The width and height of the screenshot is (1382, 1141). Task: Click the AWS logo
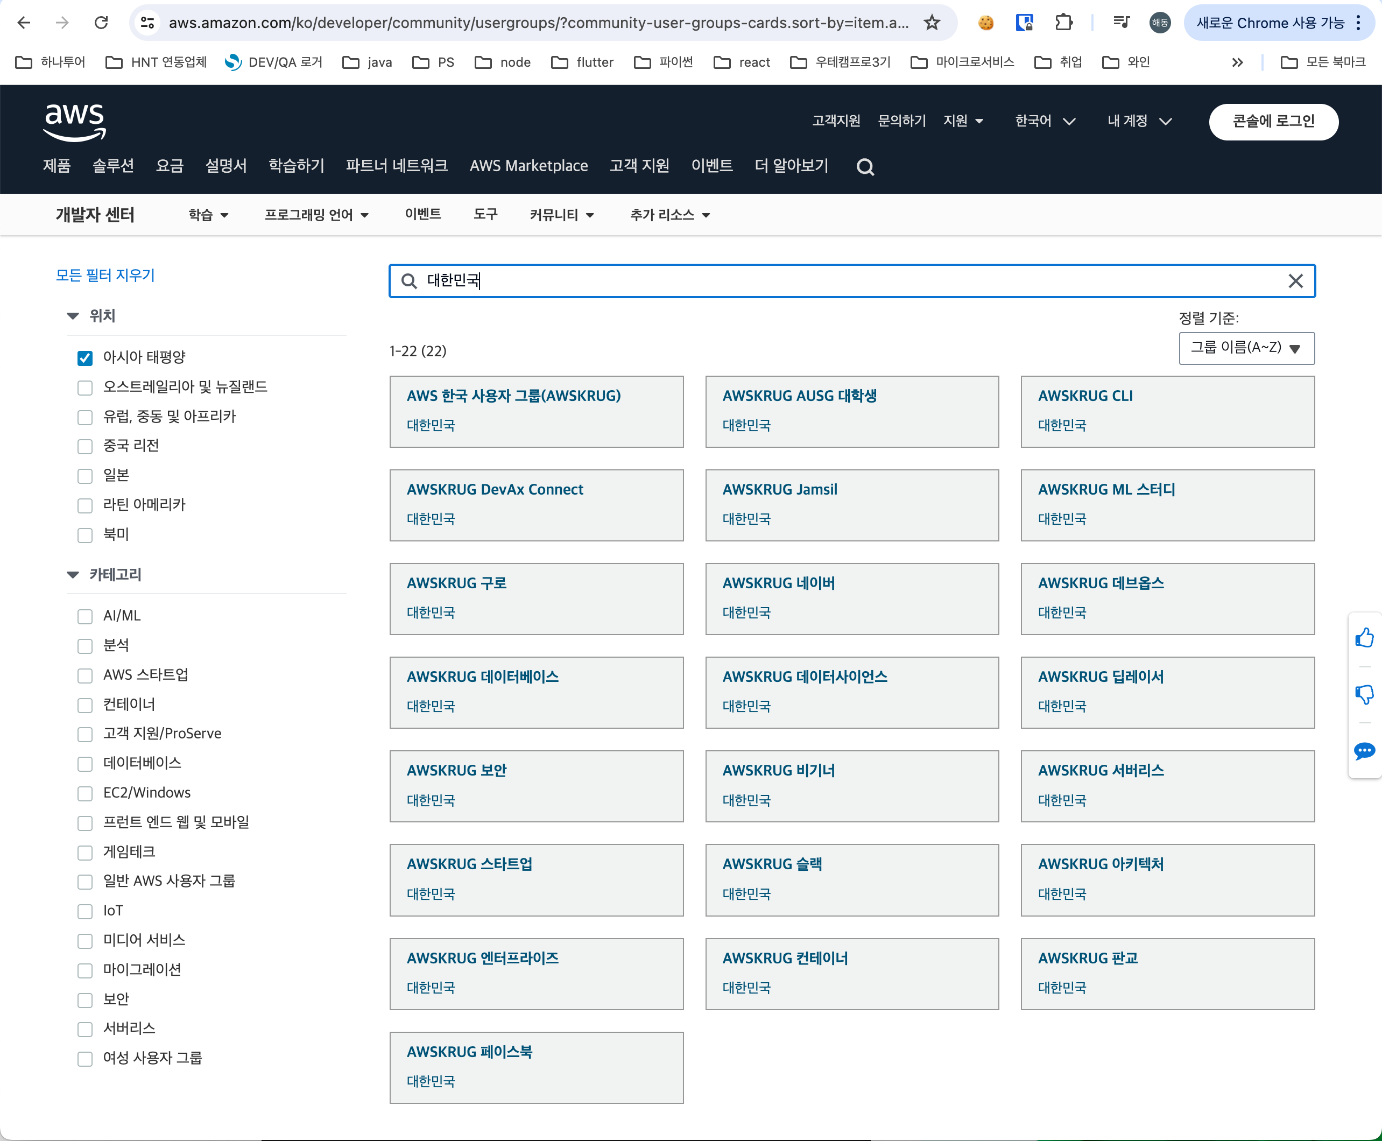tap(75, 122)
